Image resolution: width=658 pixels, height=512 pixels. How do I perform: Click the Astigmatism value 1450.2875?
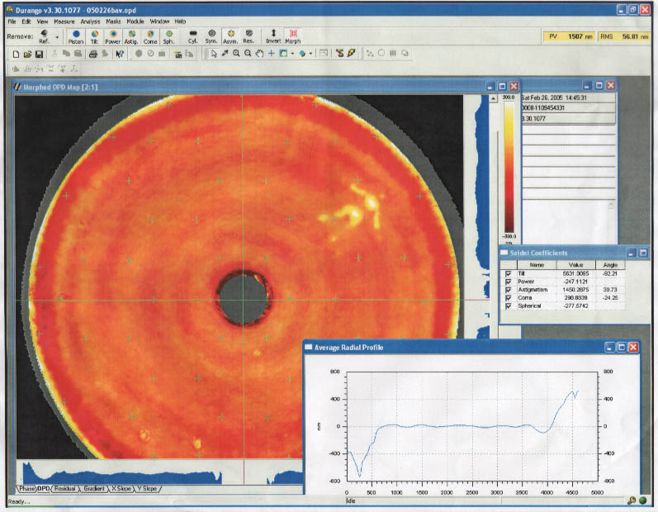575,290
